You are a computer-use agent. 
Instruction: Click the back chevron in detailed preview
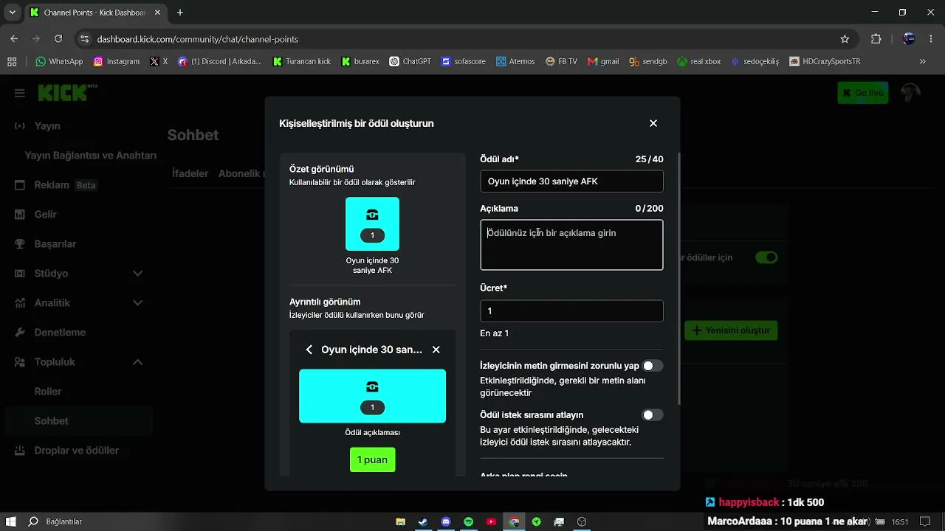pyautogui.click(x=309, y=350)
